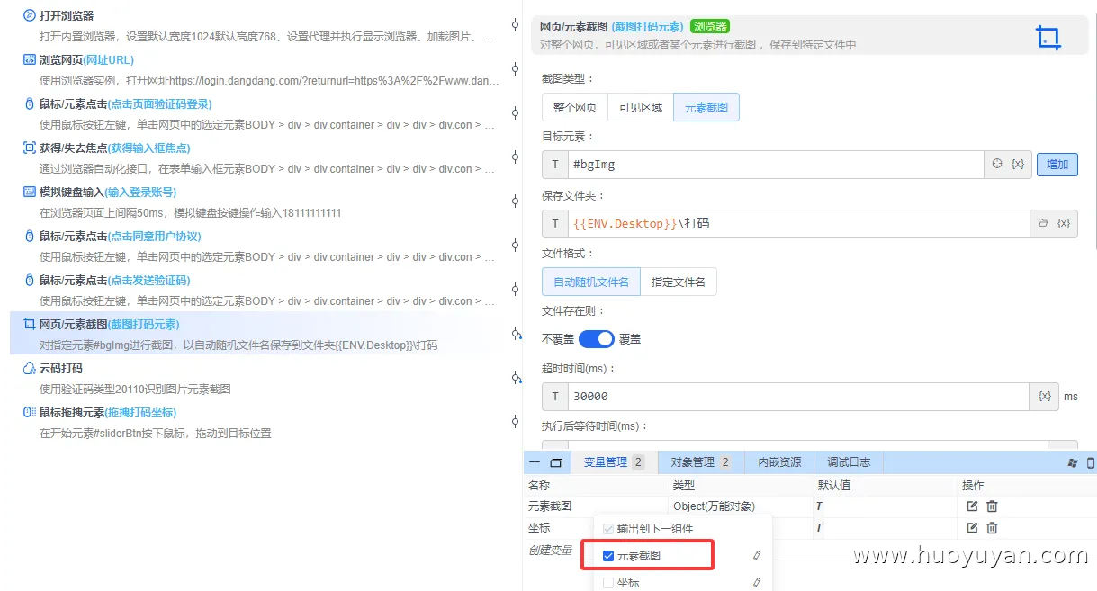Select 整个网页 screenshot type
This screenshot has height=591, width=1097.
point(575,107)
